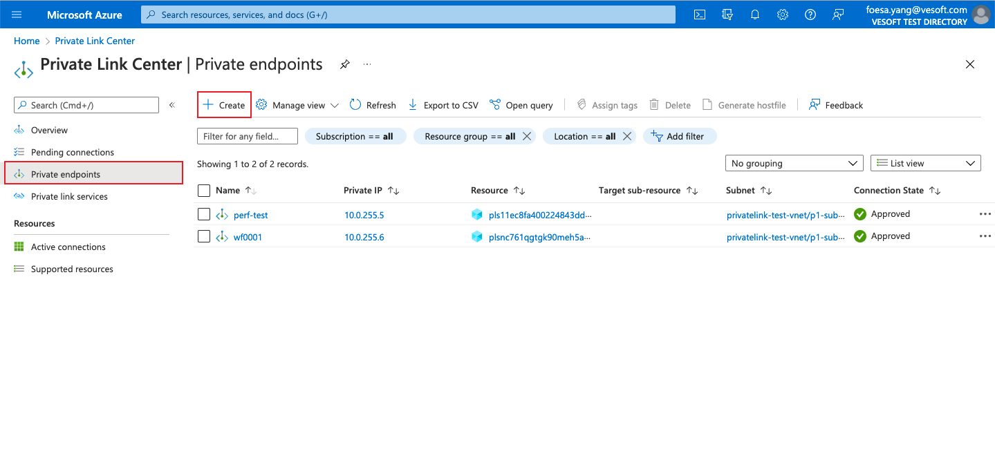Open Directories and subscriptions filter icon
The image size is (995, 449).
pos(727,15)
